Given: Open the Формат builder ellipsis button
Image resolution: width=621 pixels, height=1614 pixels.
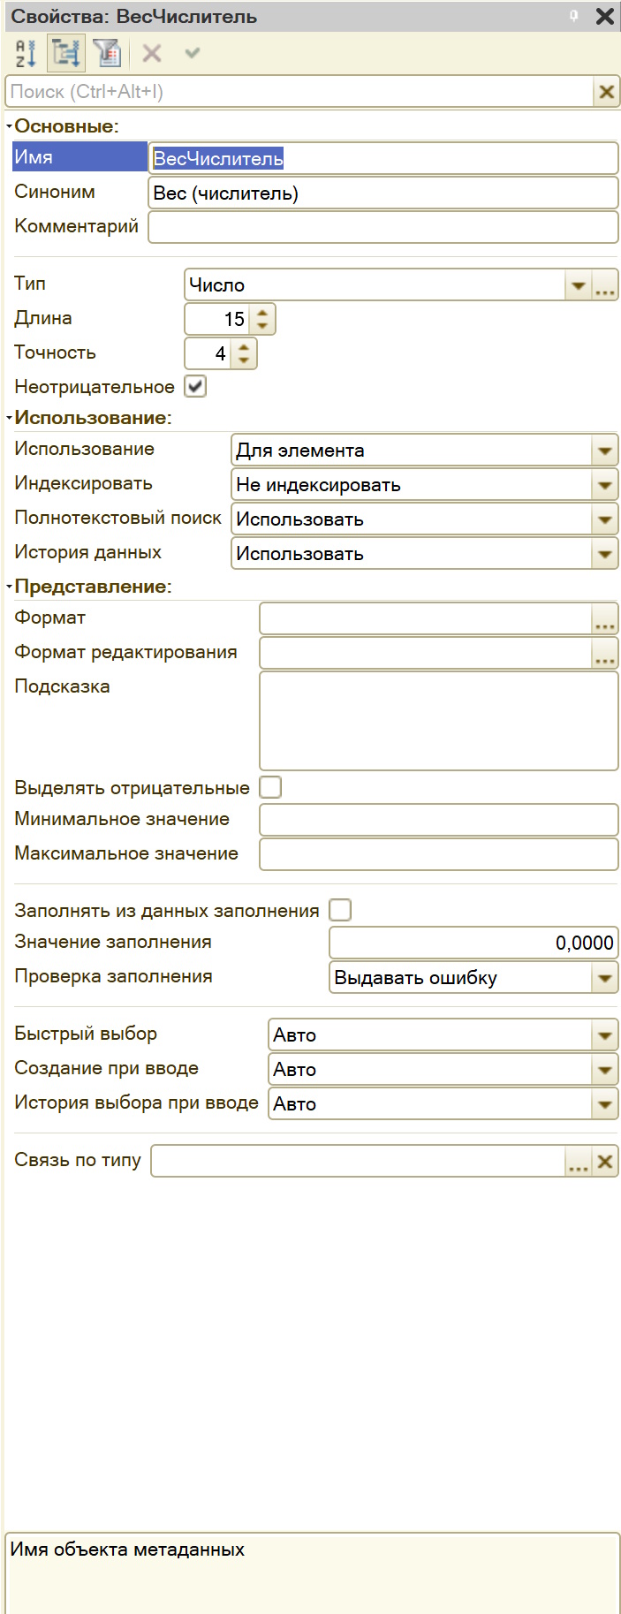Looking at the screenshot, I should (605, 618).
